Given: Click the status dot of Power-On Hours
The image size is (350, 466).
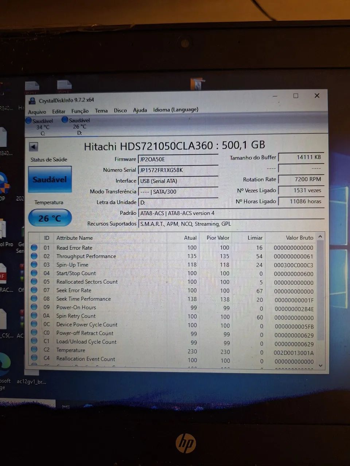Looking at the screenshot, I should tap(34, 307).
